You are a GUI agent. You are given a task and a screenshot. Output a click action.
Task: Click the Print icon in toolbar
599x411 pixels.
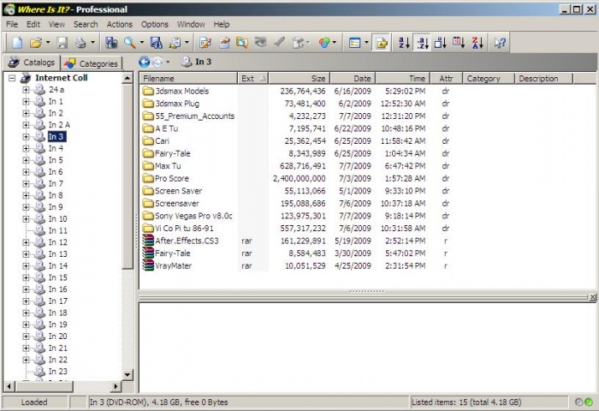pyautogui.click(x=80, y=42)
